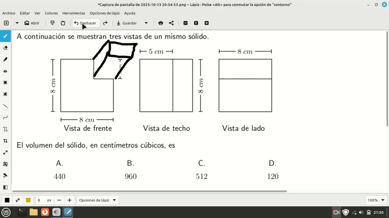Decrease pencil size with minus button
389x218 pixels.
click(59, 200)
